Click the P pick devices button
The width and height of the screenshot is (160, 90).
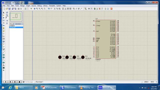click(10, 24)
